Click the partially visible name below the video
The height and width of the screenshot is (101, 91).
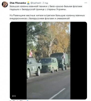18,100
